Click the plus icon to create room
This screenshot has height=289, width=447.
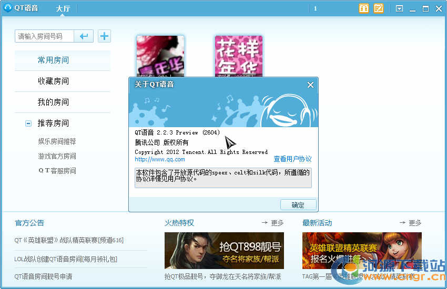tap(105, 36)
